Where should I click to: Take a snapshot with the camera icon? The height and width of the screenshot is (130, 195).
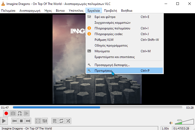pyautogui.click(x=13, y=113)
